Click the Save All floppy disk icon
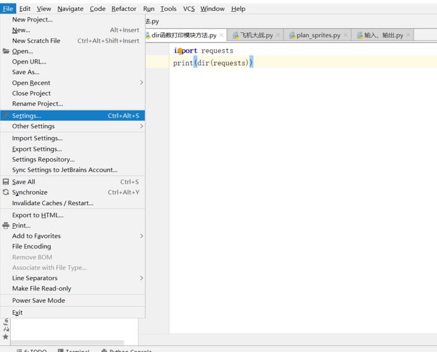This screenshot has height=352, width=437. click(x=6, y=182)
